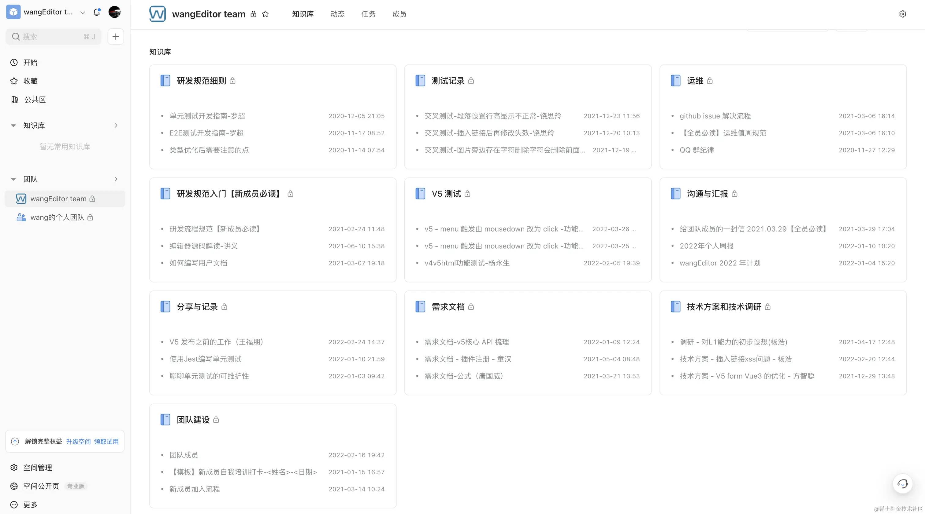Open document 交叉测试-插入链接后再修改失效-饶思羚
Screen dimensions: 925x514
489,133
